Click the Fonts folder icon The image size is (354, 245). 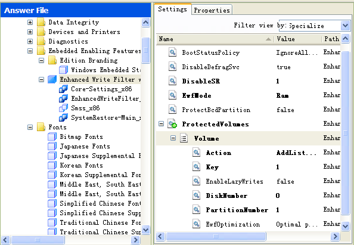pyautogui.click(x=41, y=127)
